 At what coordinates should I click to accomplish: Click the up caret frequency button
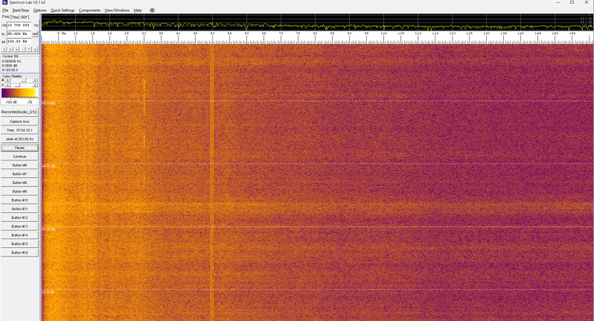[x=29, y=49]
